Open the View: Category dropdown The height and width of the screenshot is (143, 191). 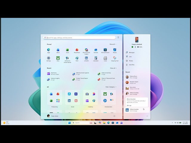click(111, 87)
